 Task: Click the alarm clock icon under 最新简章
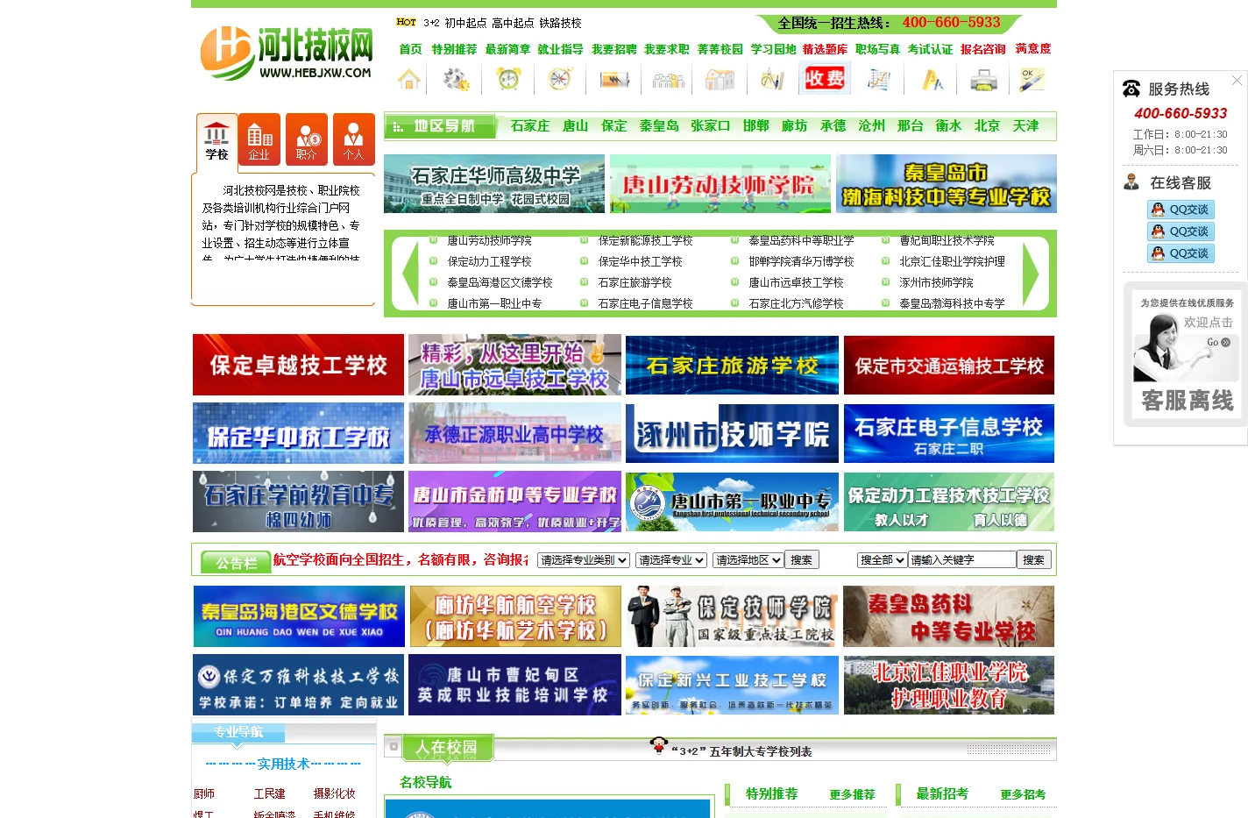(x=508, y=80)
